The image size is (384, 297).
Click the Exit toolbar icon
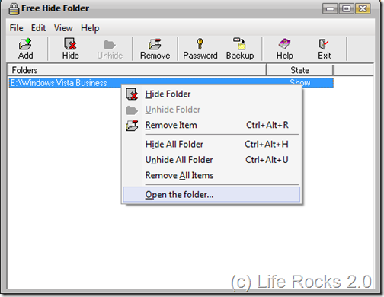tap(324, 44)
